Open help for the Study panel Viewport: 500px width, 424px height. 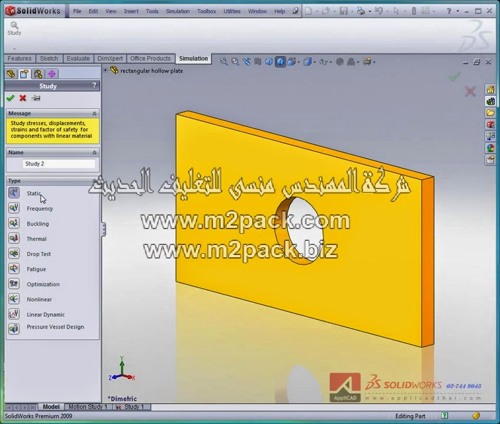click(x=94, y=85)
